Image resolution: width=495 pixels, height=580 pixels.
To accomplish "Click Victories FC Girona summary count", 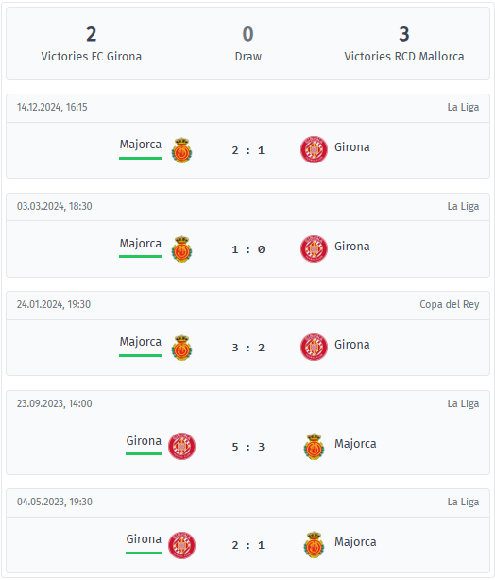I will 91,34.
